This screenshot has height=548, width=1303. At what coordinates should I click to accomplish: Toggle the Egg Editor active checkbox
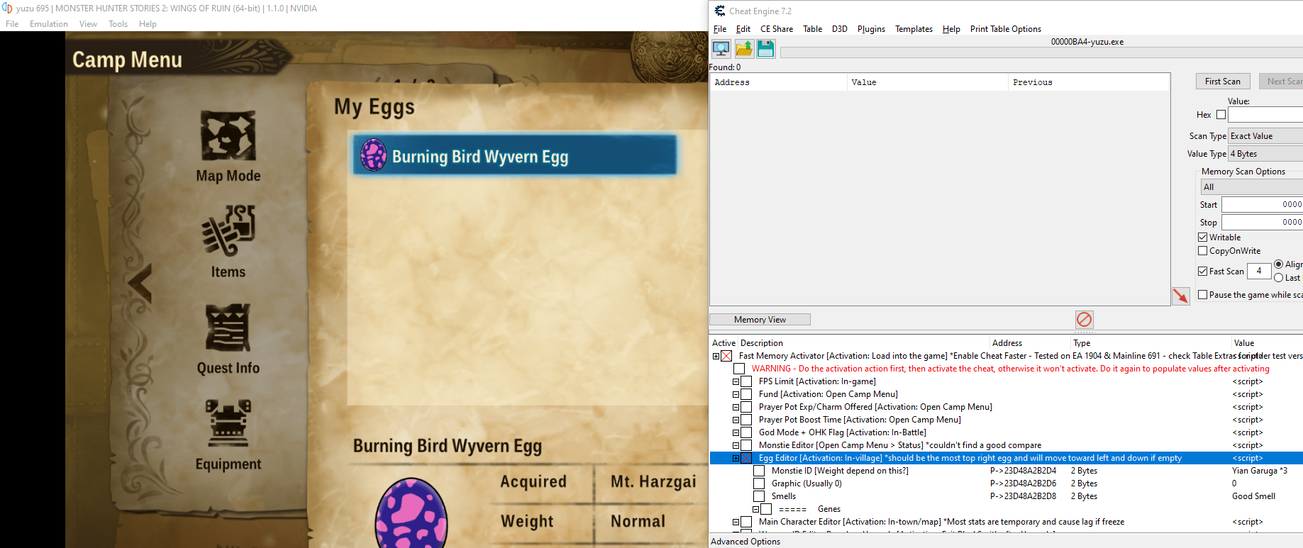coord(746,458)
